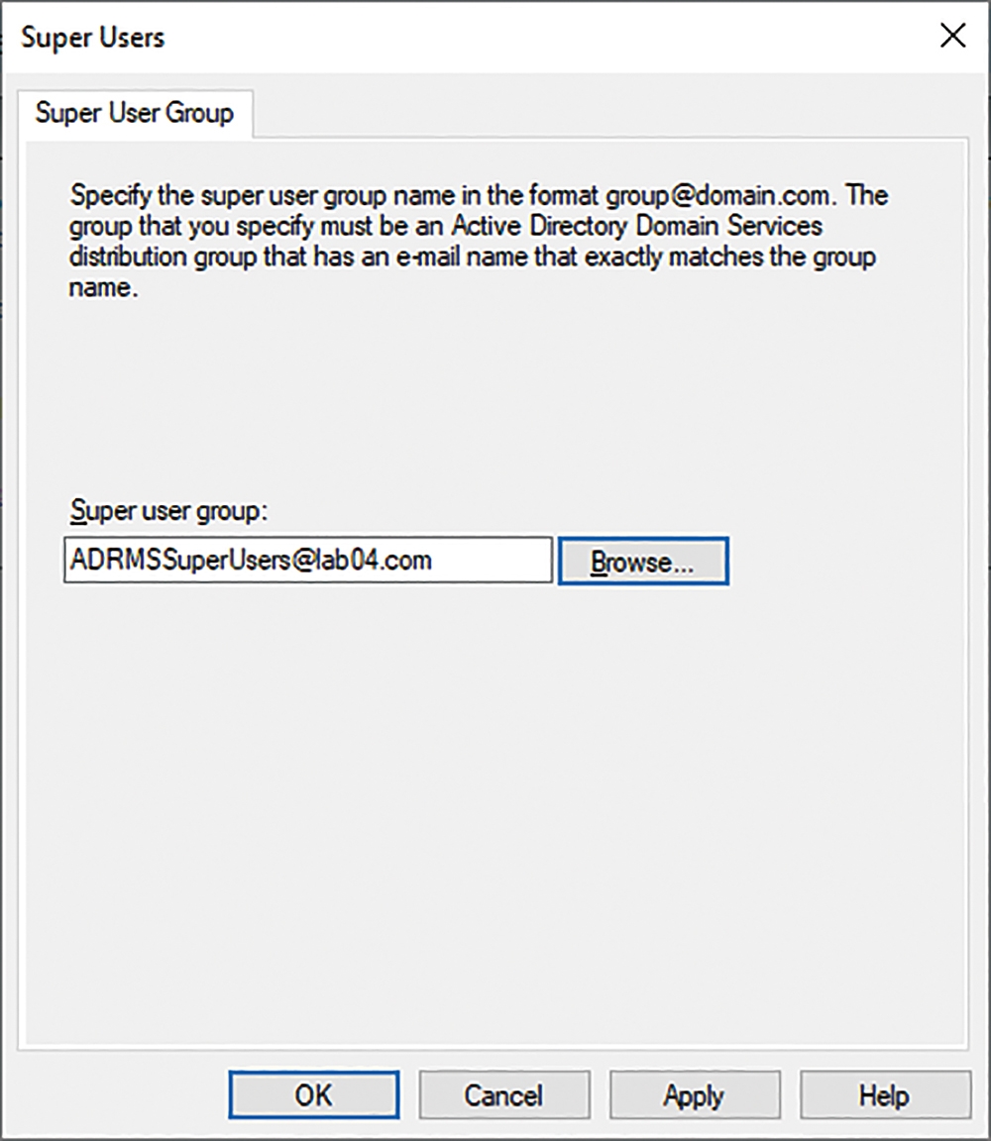The image size is (991, 1141).
Task: Switch to the Super User Group tab
Action: click(x=135, y=114)
